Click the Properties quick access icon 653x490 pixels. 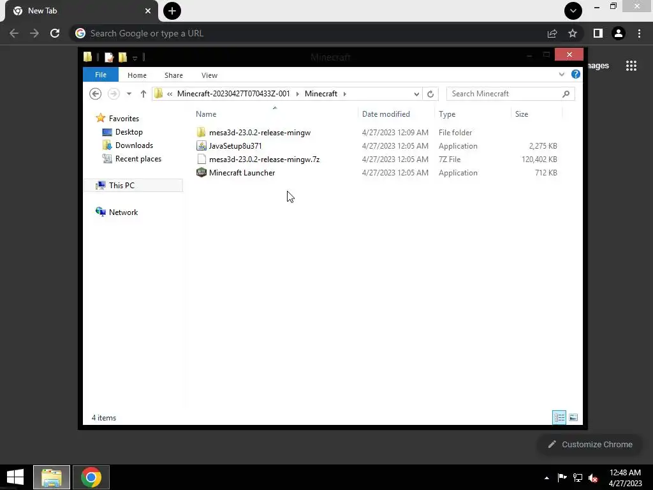click(x=109, y=57)
